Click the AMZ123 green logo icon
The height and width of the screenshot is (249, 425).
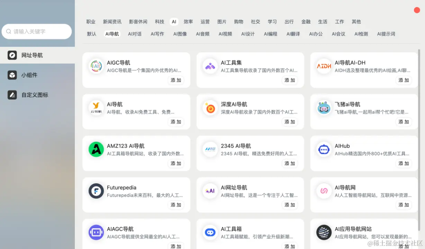(96, 149)
